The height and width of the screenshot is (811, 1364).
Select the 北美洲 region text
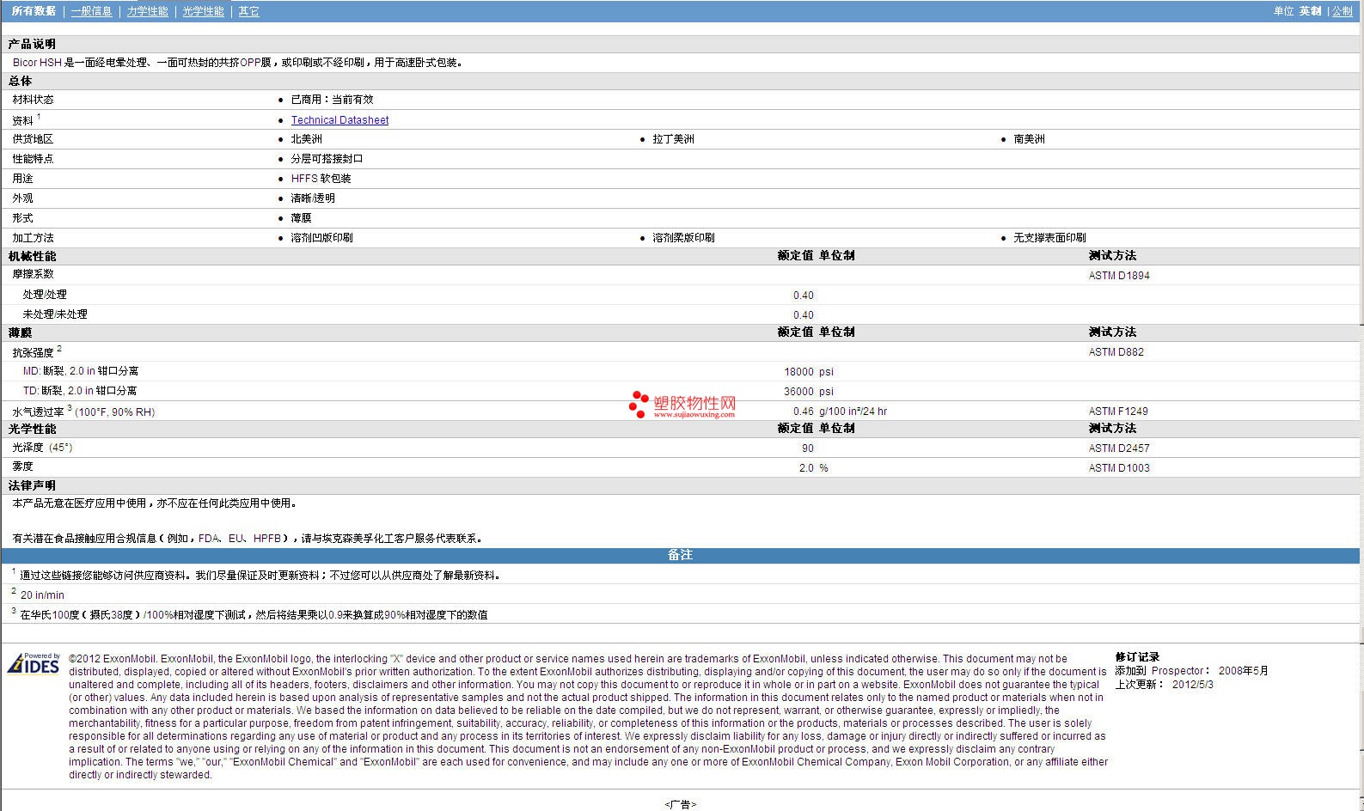[x=306, y=139]
